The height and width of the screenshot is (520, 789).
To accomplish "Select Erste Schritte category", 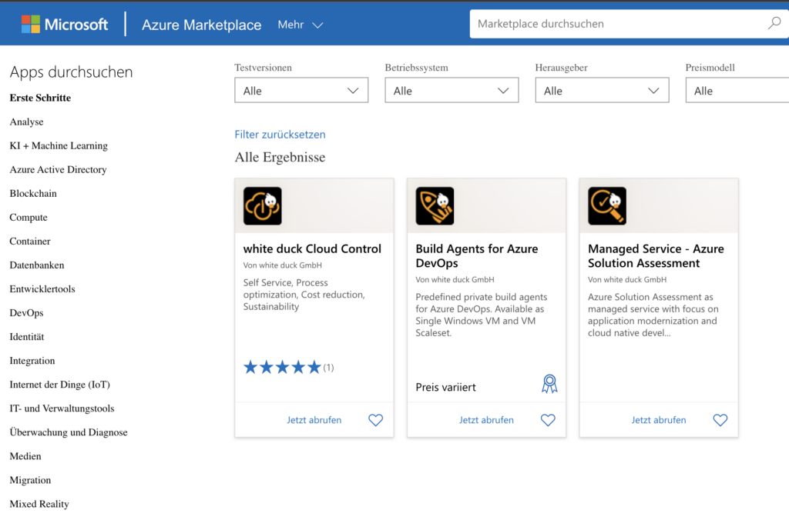I will click(x=40, y=98).
